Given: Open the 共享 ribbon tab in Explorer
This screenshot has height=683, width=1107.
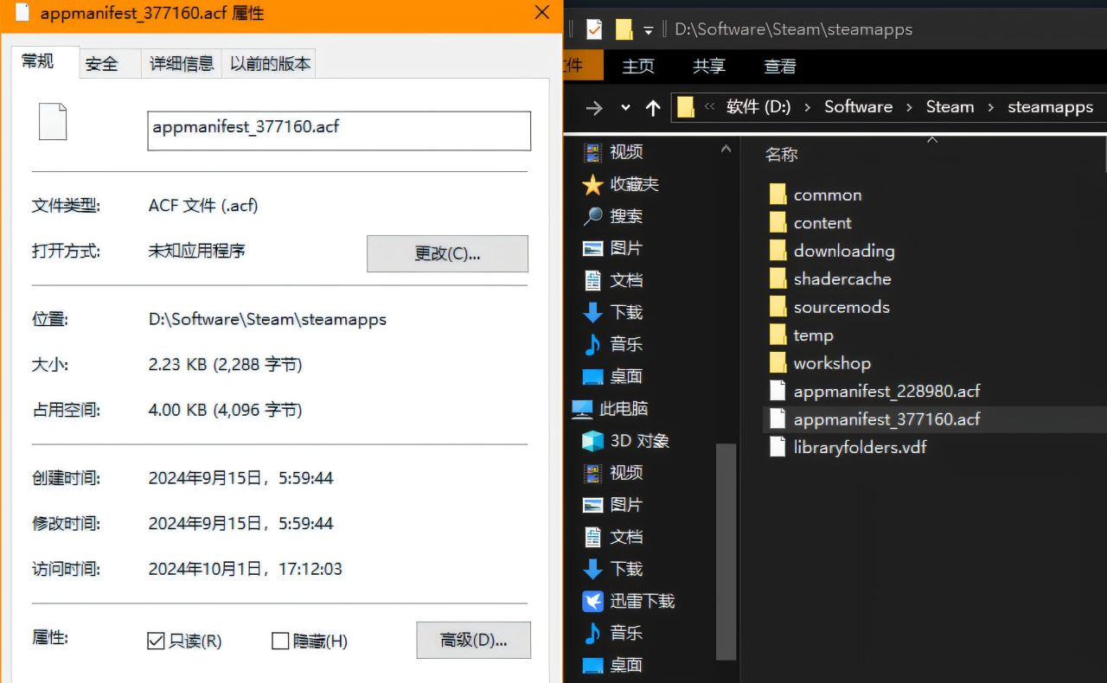Looking at the screenshot, I should pyautogui.click(x=709, y=67).
